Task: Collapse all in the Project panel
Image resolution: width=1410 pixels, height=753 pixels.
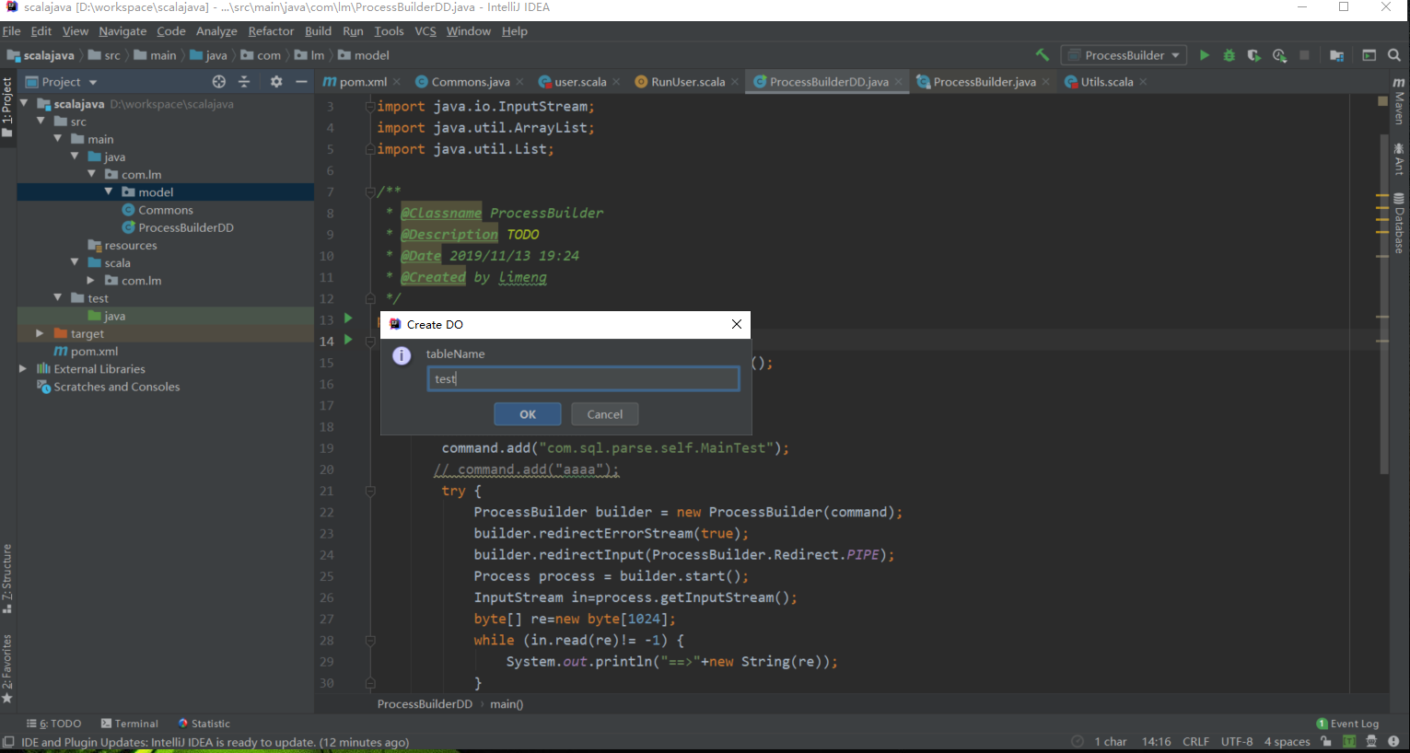Action: 244,82
